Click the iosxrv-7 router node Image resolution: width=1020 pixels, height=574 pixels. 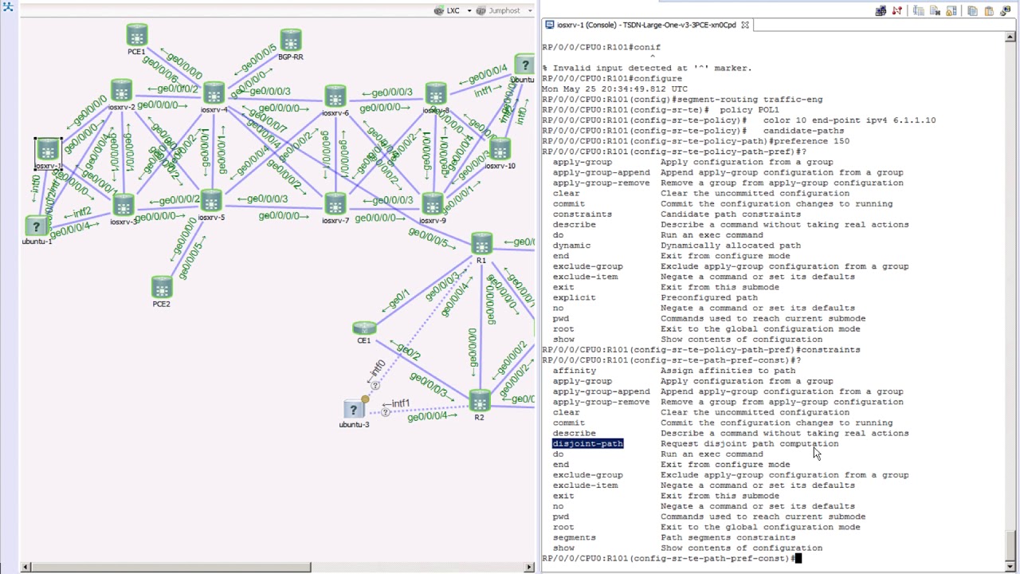tap(335, 204)
